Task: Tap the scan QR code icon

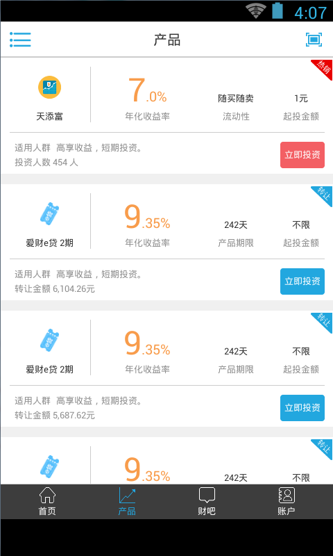Action: point(314,40)
